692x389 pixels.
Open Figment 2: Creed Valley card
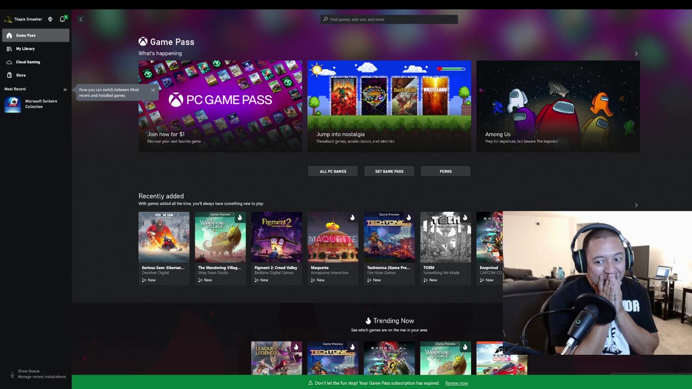[276, 248]
